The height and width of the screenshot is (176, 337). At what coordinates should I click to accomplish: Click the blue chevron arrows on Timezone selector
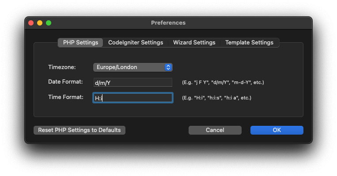point(168,67)
